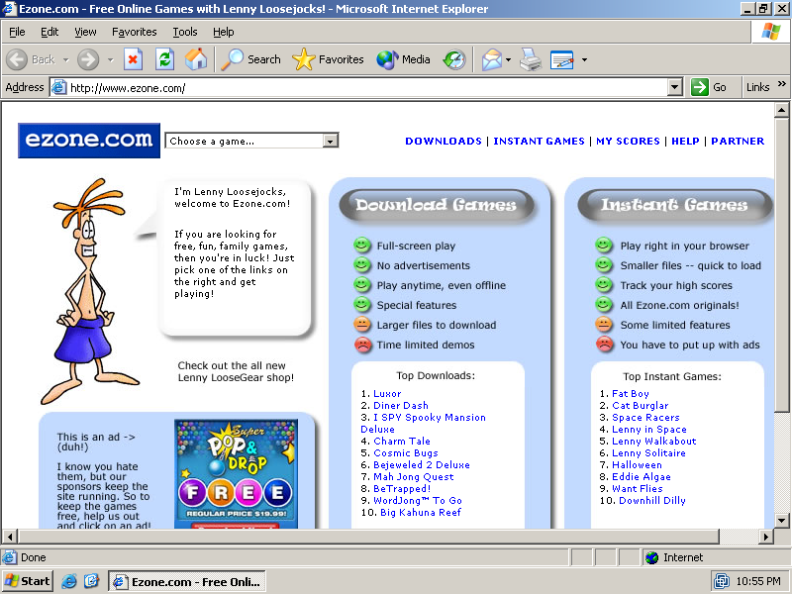This screenshot has width=792, height=594.
Task: Open the MY SCORES link
Action: point(628,141)
